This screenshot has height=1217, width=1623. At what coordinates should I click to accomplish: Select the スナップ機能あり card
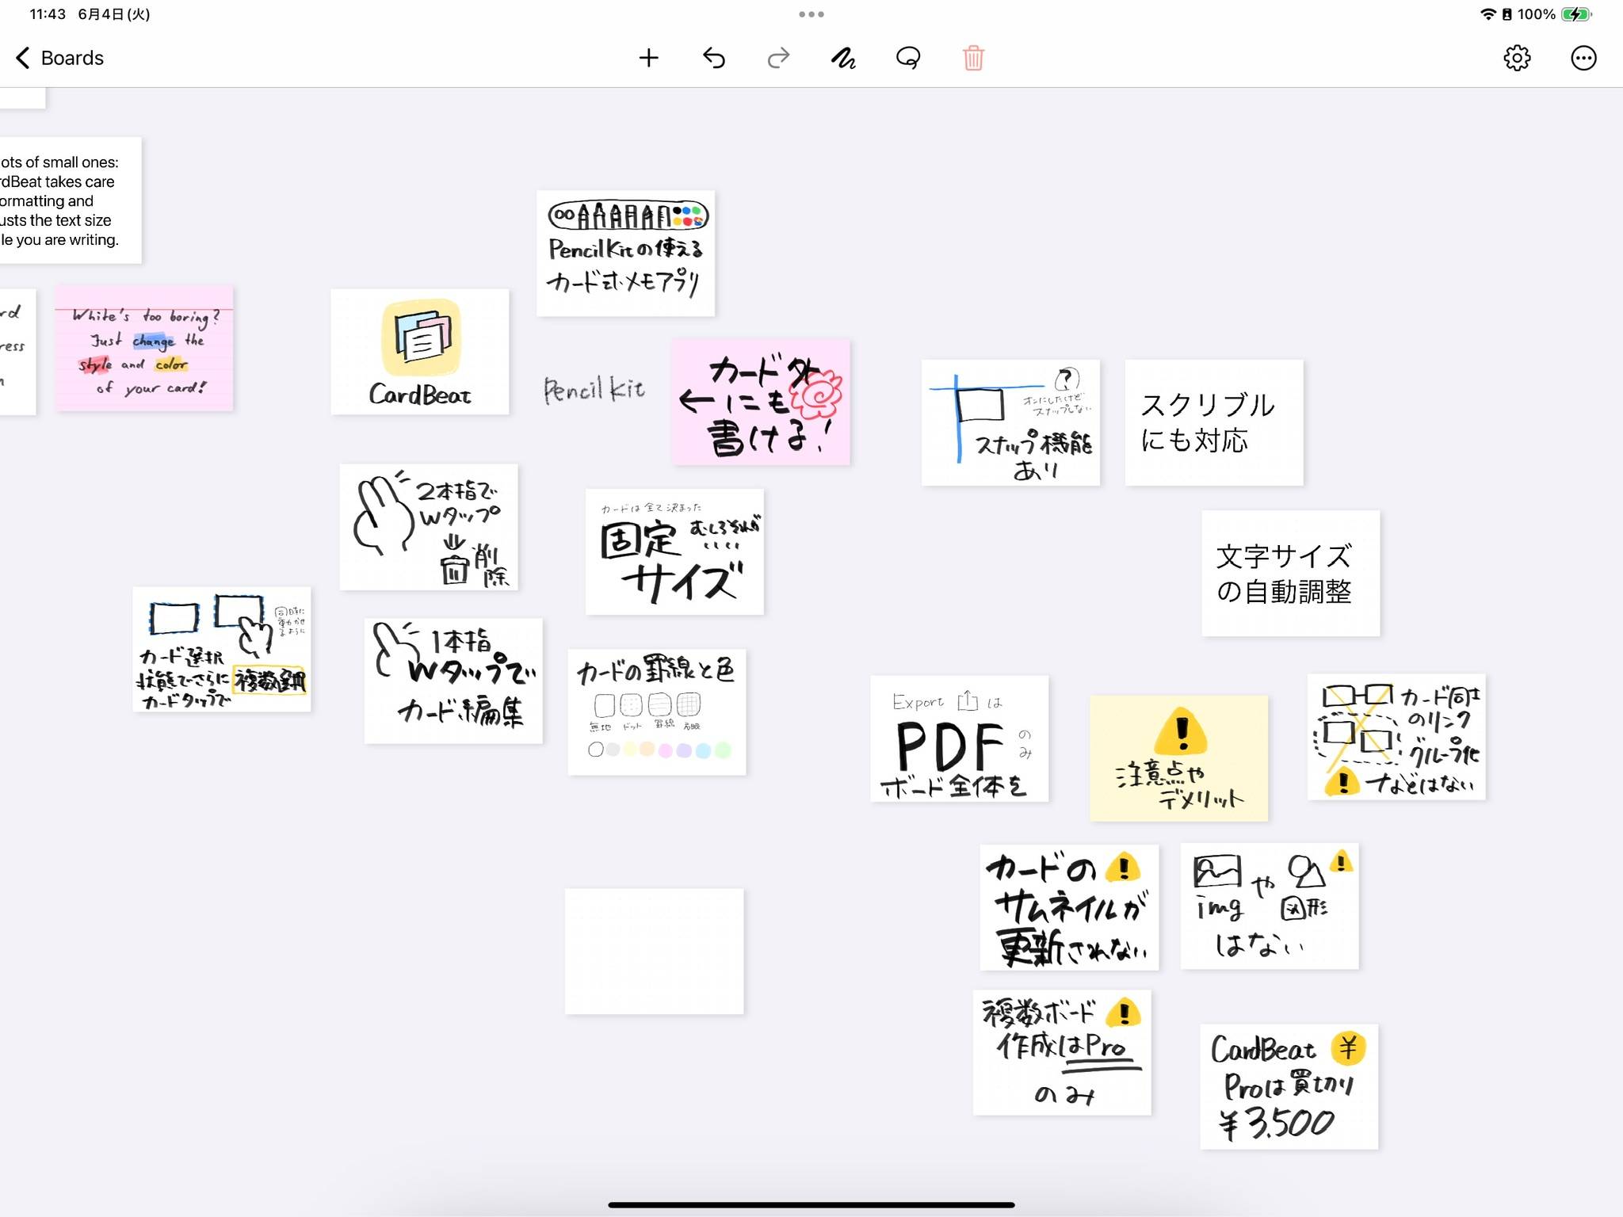[1010, 422]
